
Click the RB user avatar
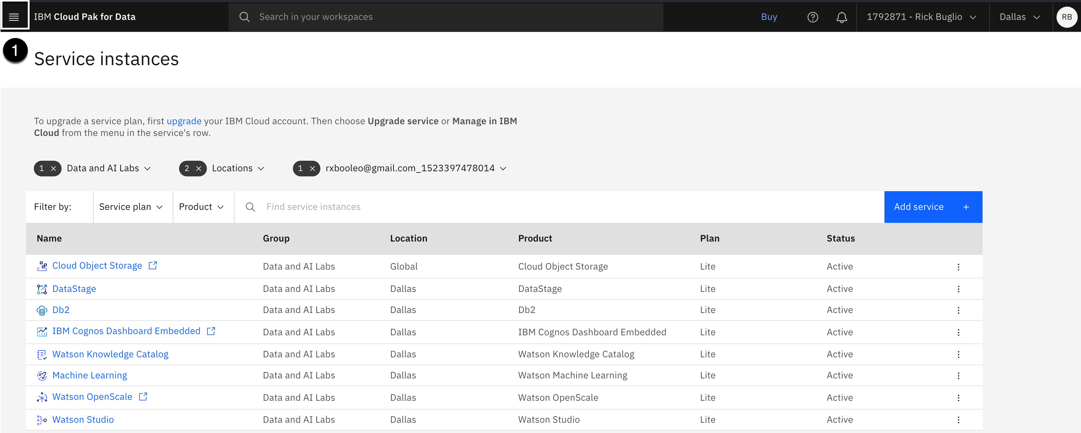(1066, 17)
